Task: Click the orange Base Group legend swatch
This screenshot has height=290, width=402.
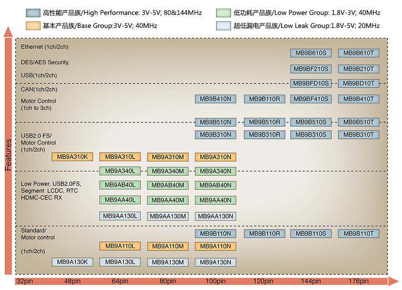Action: 33,26
